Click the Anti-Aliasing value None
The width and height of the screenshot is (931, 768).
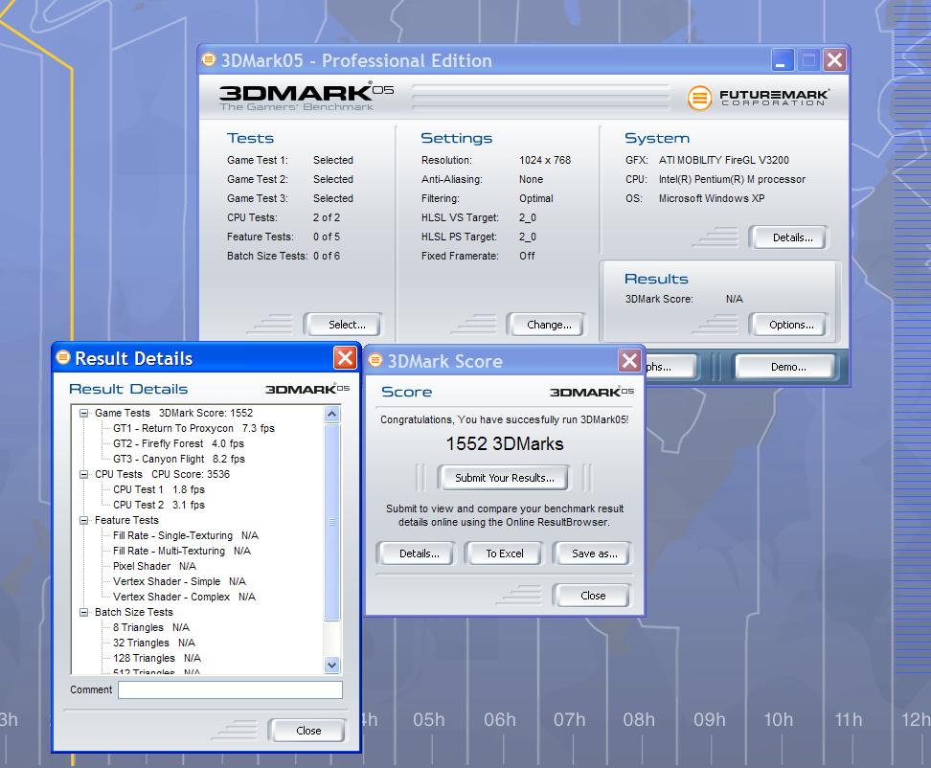click(531, 179)
